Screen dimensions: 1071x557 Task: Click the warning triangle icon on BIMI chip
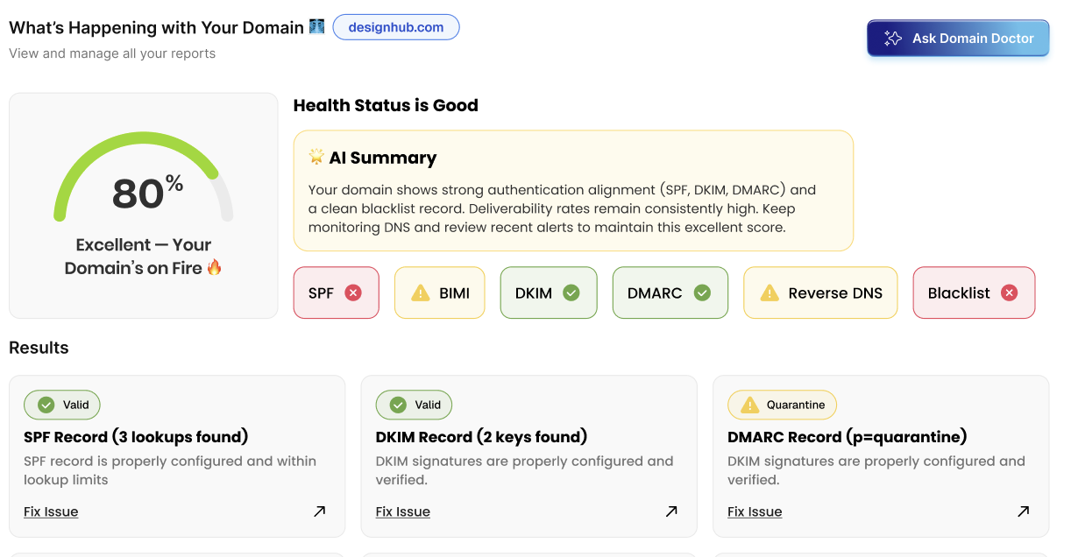(x=421, y=293)
